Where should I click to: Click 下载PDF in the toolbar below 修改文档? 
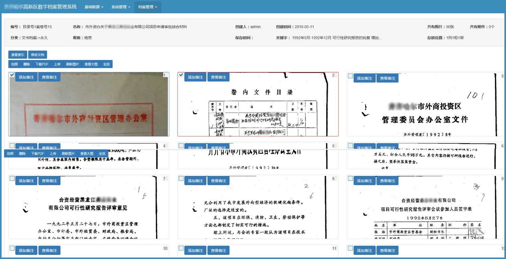click(x=42, y=64)
